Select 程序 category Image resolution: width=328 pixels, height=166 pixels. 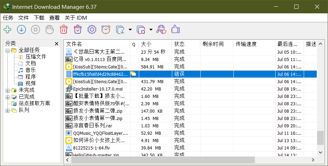(31, 77)
